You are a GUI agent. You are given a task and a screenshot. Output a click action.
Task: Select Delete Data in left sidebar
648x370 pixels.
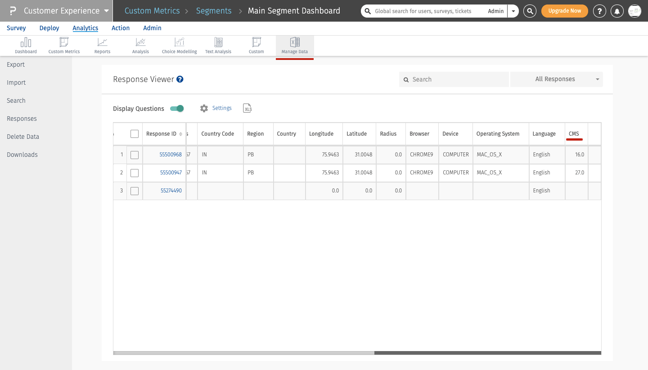click(x=23, y=137)
